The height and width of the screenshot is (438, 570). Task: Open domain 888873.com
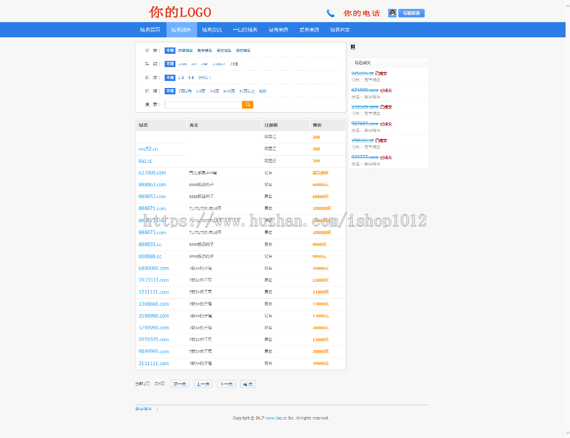point(152,232)
